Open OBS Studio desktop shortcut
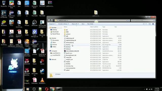 coord(34,23)
